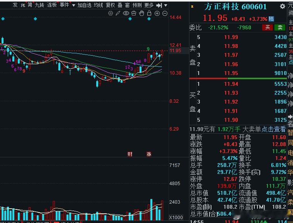
Task: Toggle the chart lock icon
Action: click(x=149, y=13)
